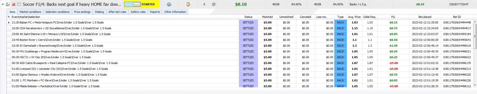The width and height of the screenshot is (477, 94).
Task: Click the SETTLED status of the Balzan FC row
Action: 248,22
